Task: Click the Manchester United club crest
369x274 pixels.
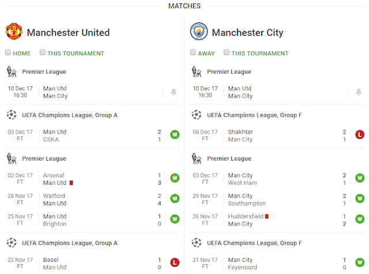Action: (14, 32)
